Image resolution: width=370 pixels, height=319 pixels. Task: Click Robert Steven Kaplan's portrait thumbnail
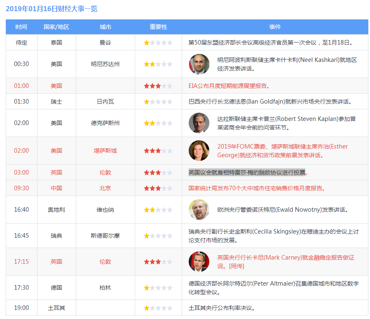tap(199, 123)
